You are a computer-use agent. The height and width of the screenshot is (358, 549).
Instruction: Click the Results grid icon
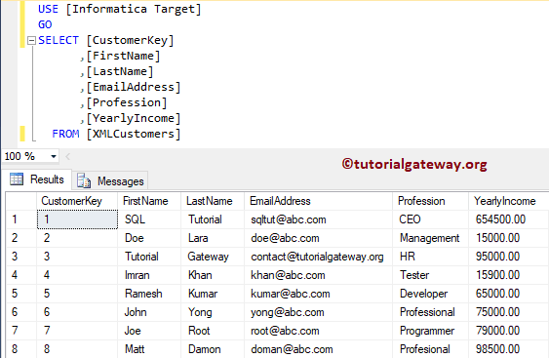pyautogui.click(x=17, y=179)
